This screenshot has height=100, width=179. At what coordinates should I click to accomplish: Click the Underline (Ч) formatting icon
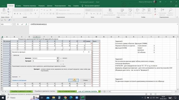[x=20, y=14]
